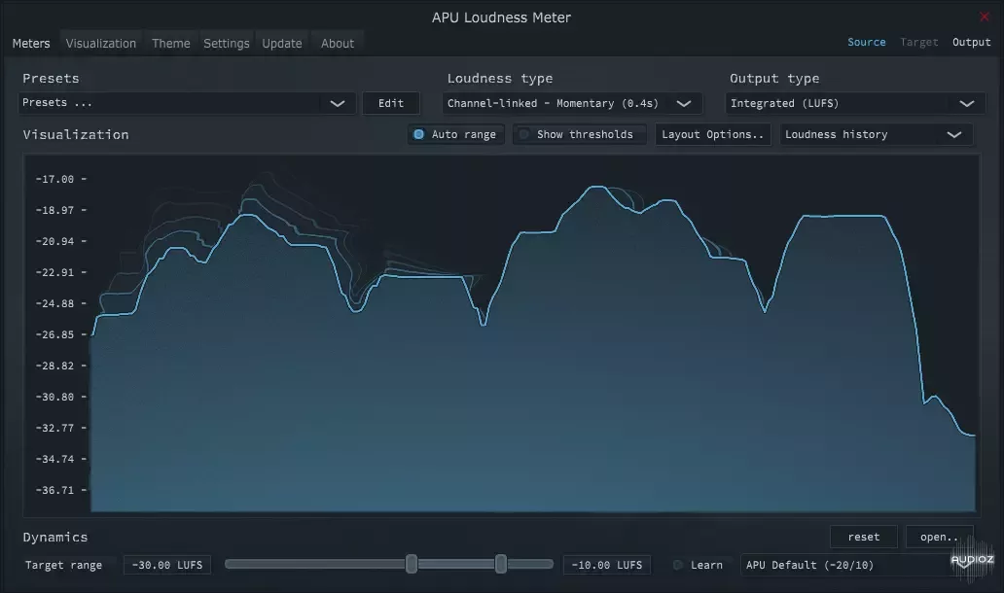Click the Presets dropdown chevron icon
Image resolution: width=1004 pixels, height=593 pixels.
coord(338,102)
